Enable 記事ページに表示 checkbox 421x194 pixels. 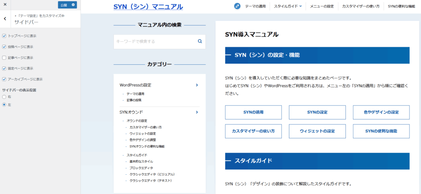(4, 57)
